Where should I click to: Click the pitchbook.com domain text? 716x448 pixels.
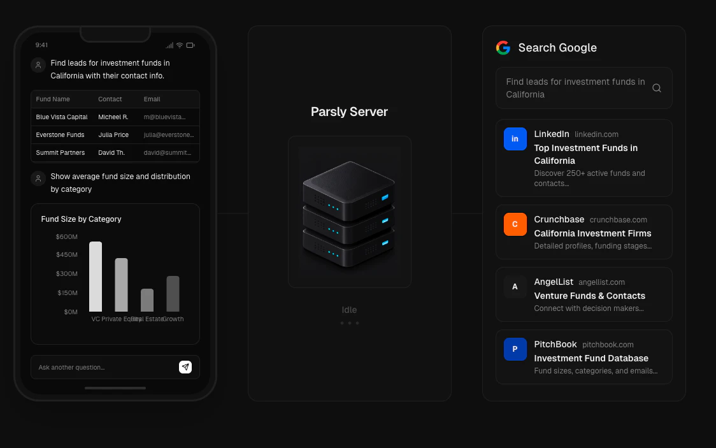(608, 345)
